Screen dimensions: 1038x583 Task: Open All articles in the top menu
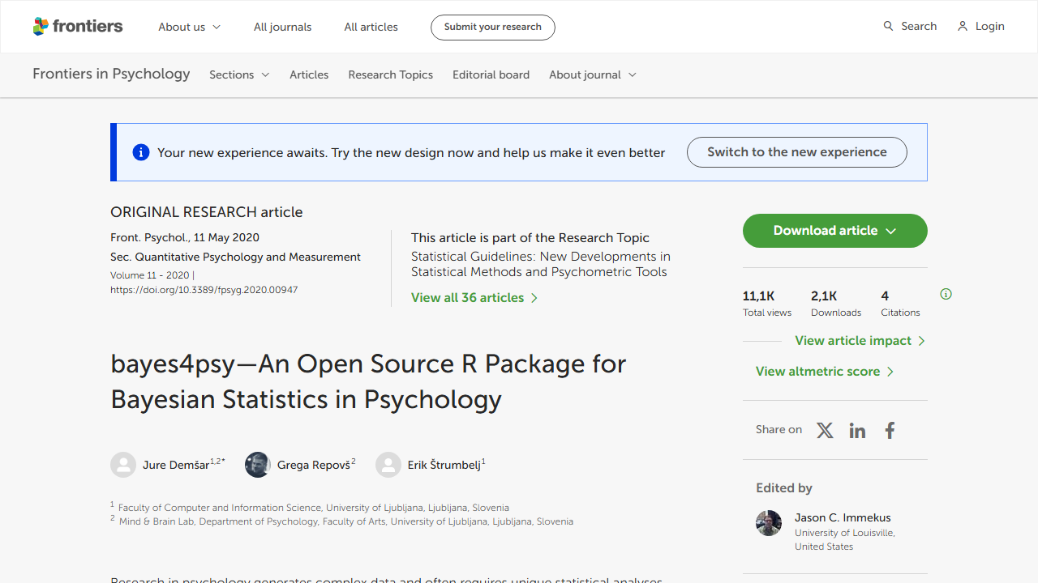pos(371,27)
